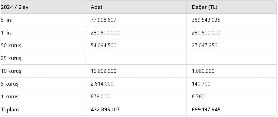Click the value 27.047.250
This screenshot has height=117, width=278.
(x=204, y=45)
